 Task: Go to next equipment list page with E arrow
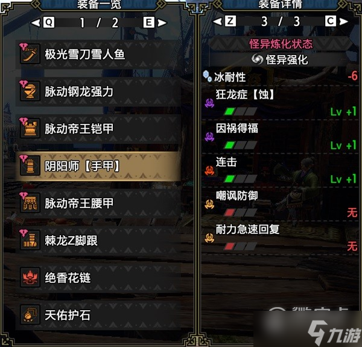tap(155, 22)
